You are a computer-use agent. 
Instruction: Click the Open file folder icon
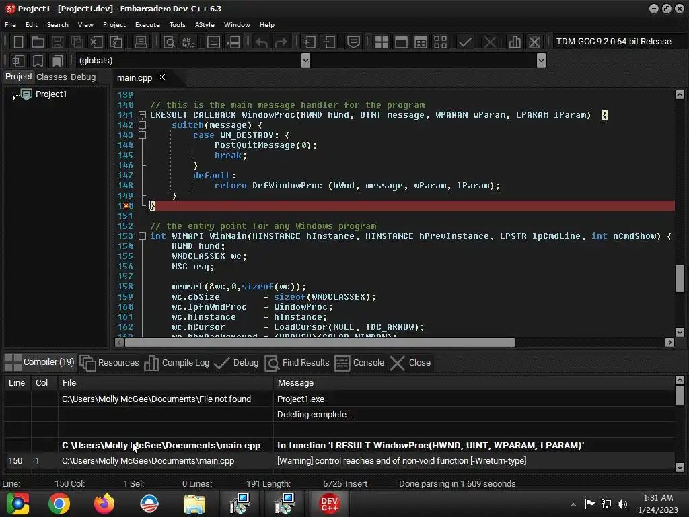pos(38,42)
